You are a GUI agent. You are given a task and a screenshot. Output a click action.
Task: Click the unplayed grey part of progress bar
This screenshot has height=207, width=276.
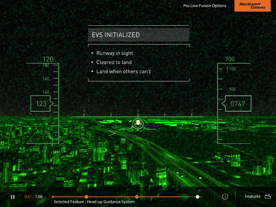click(189, 197)
